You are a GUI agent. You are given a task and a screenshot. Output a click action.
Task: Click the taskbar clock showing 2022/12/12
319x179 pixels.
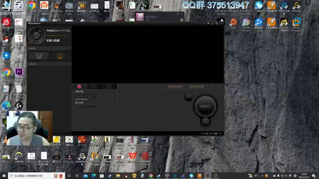coord(304,175)
